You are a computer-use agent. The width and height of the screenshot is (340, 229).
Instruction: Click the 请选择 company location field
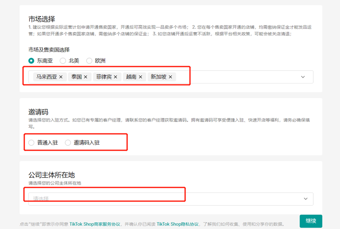click(x=171, y=199)
